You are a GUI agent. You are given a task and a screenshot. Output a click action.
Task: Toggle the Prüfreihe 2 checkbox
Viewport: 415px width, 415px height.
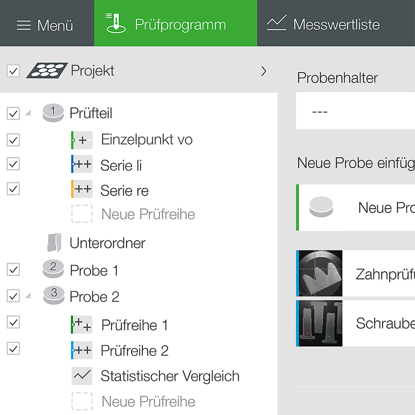[13, 349]
